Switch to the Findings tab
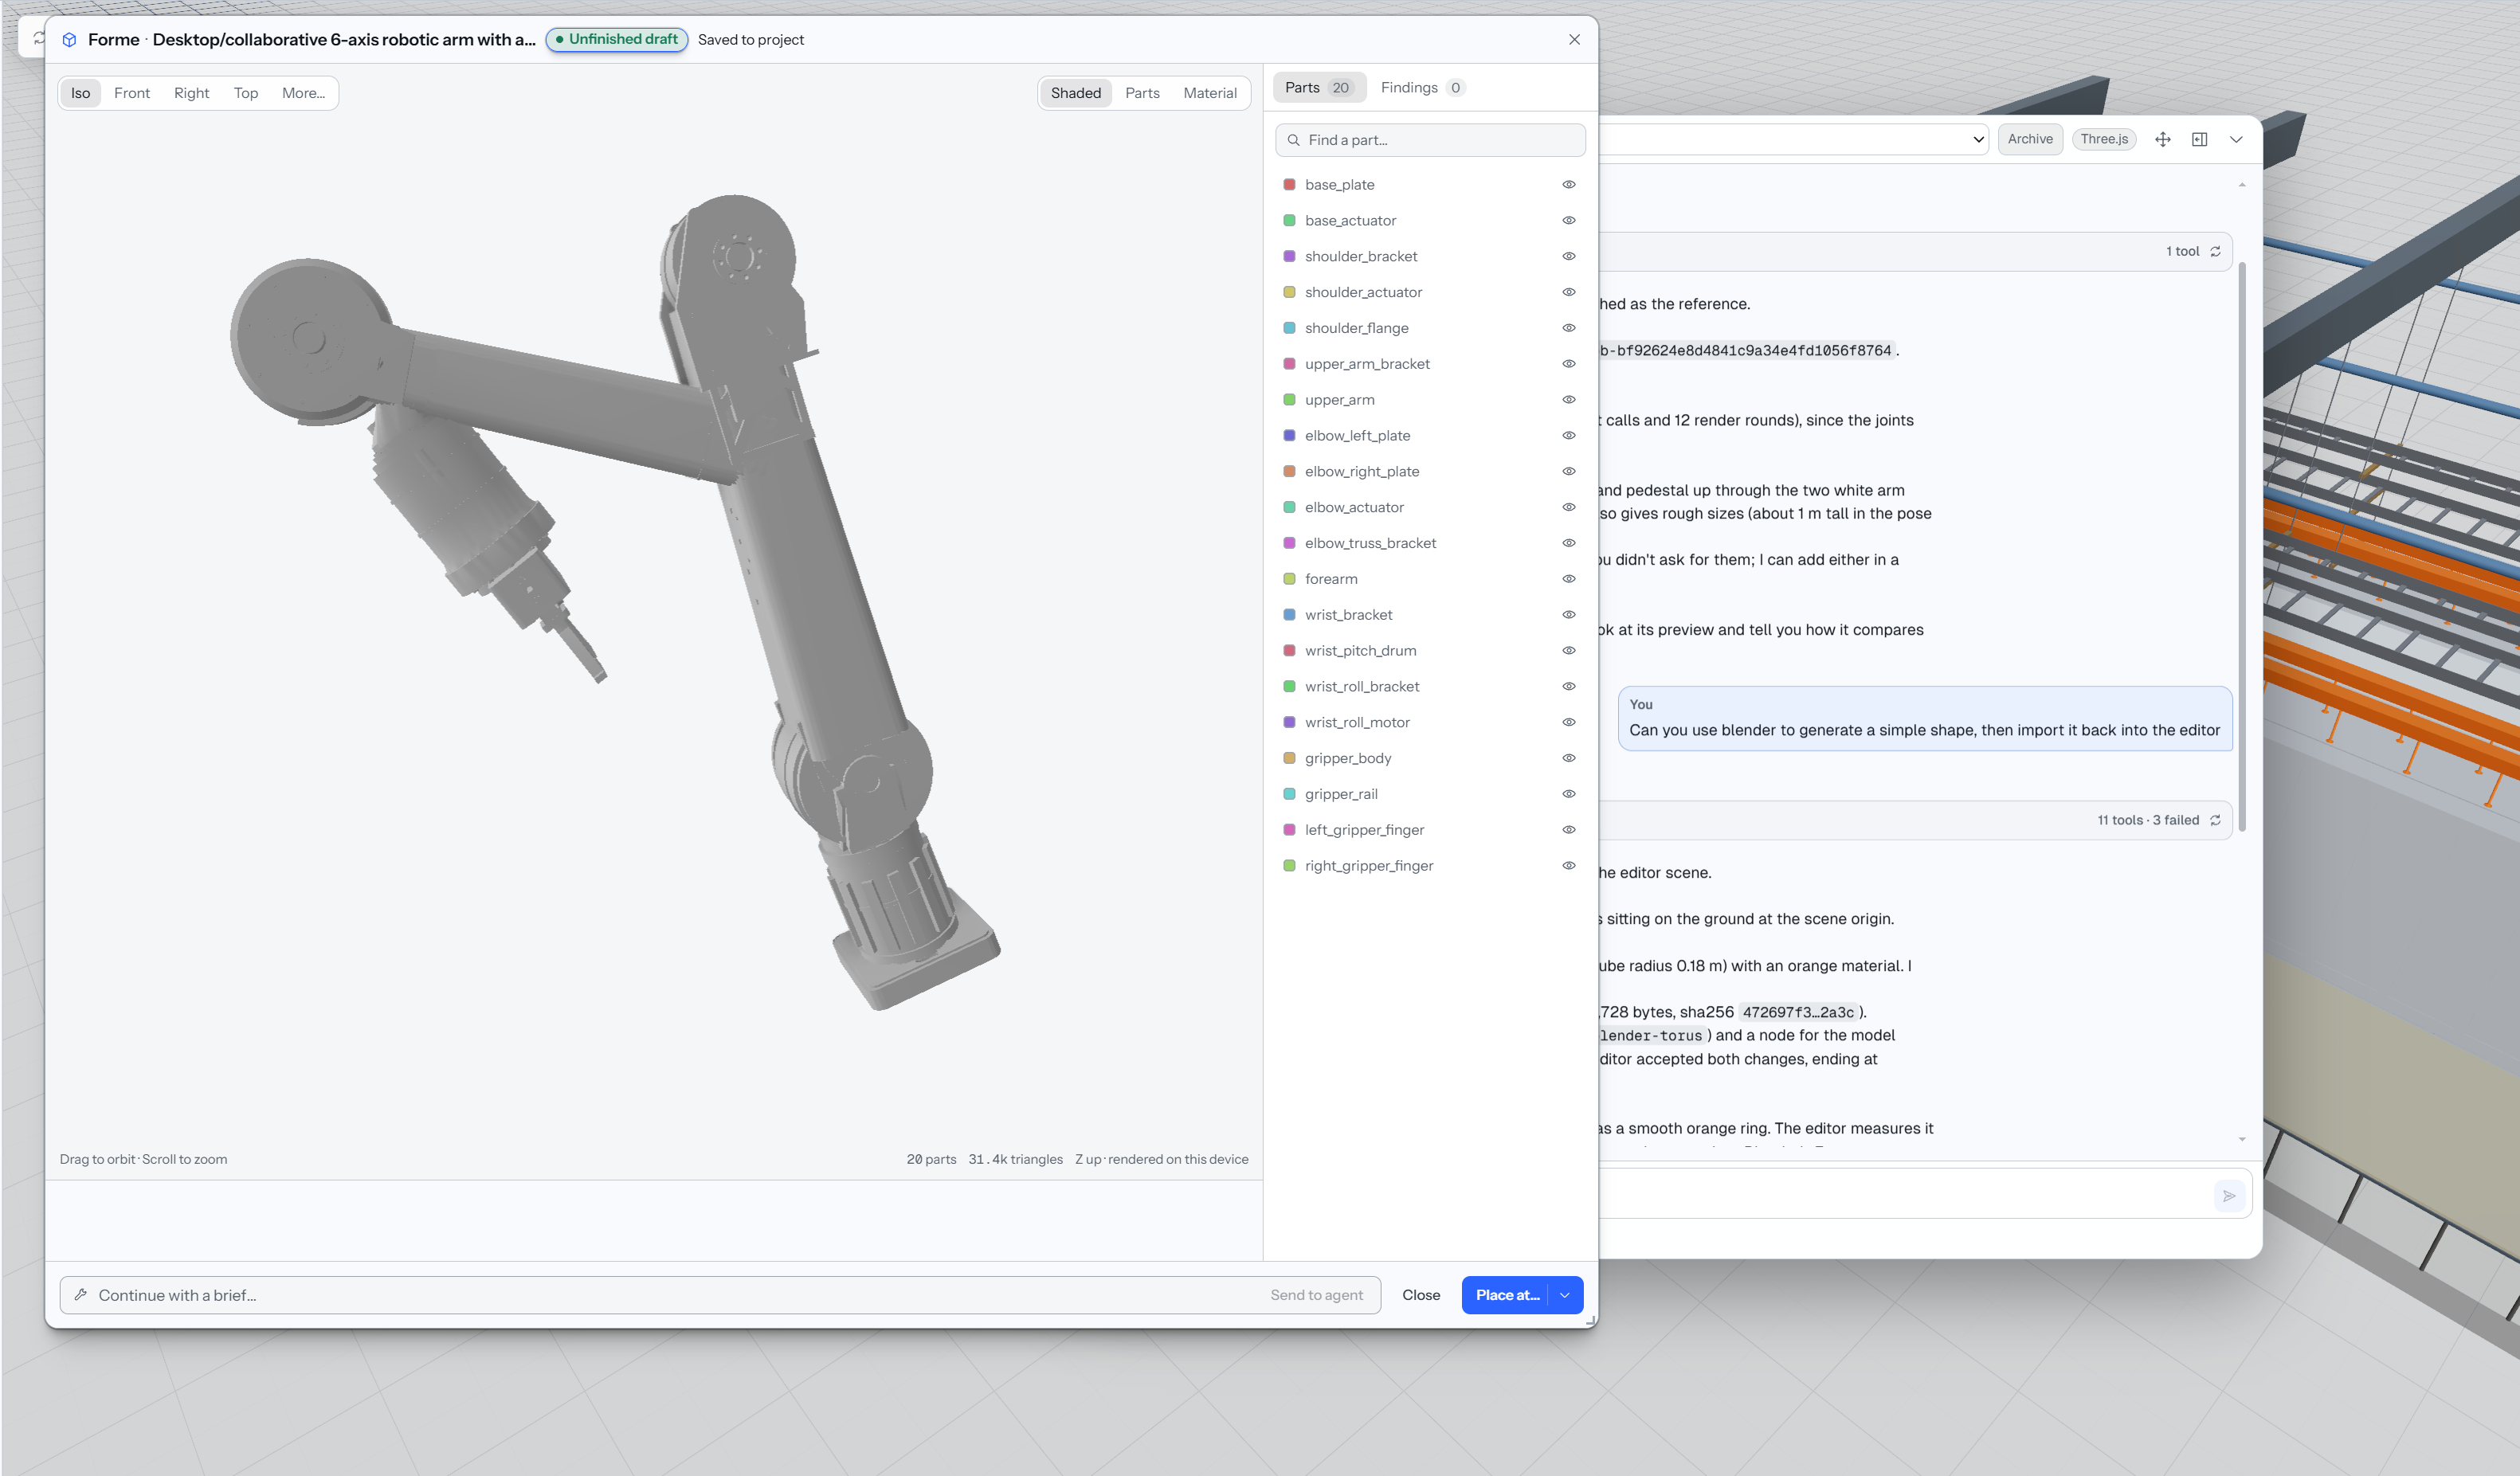 click(1422, 88)
